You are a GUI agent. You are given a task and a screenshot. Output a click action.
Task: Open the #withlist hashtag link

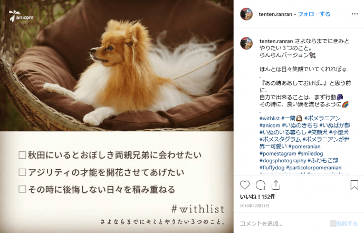pos(270,119)
